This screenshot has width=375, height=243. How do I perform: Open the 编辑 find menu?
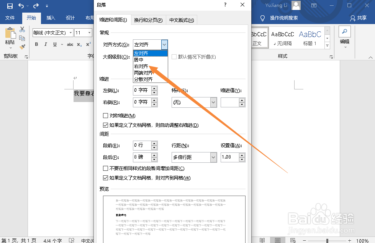click(x=345, y=37)
